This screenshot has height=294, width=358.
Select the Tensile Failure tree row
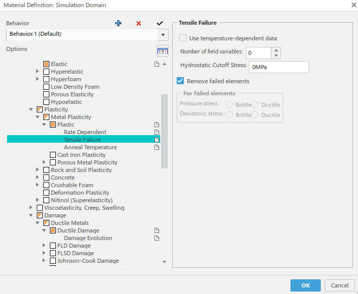coord(84,139)
